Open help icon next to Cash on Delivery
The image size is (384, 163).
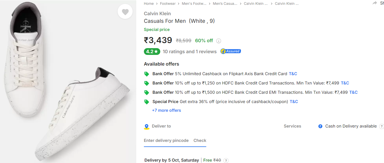tap(381, 126)
